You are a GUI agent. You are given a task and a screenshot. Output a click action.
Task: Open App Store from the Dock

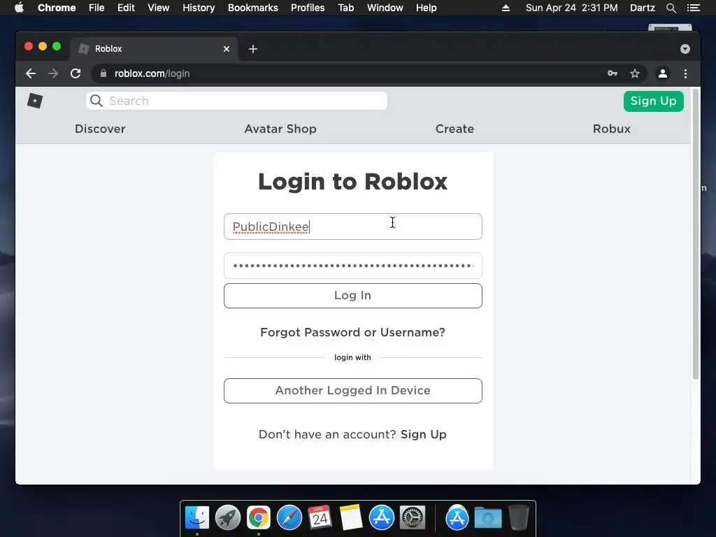point(382,518)
